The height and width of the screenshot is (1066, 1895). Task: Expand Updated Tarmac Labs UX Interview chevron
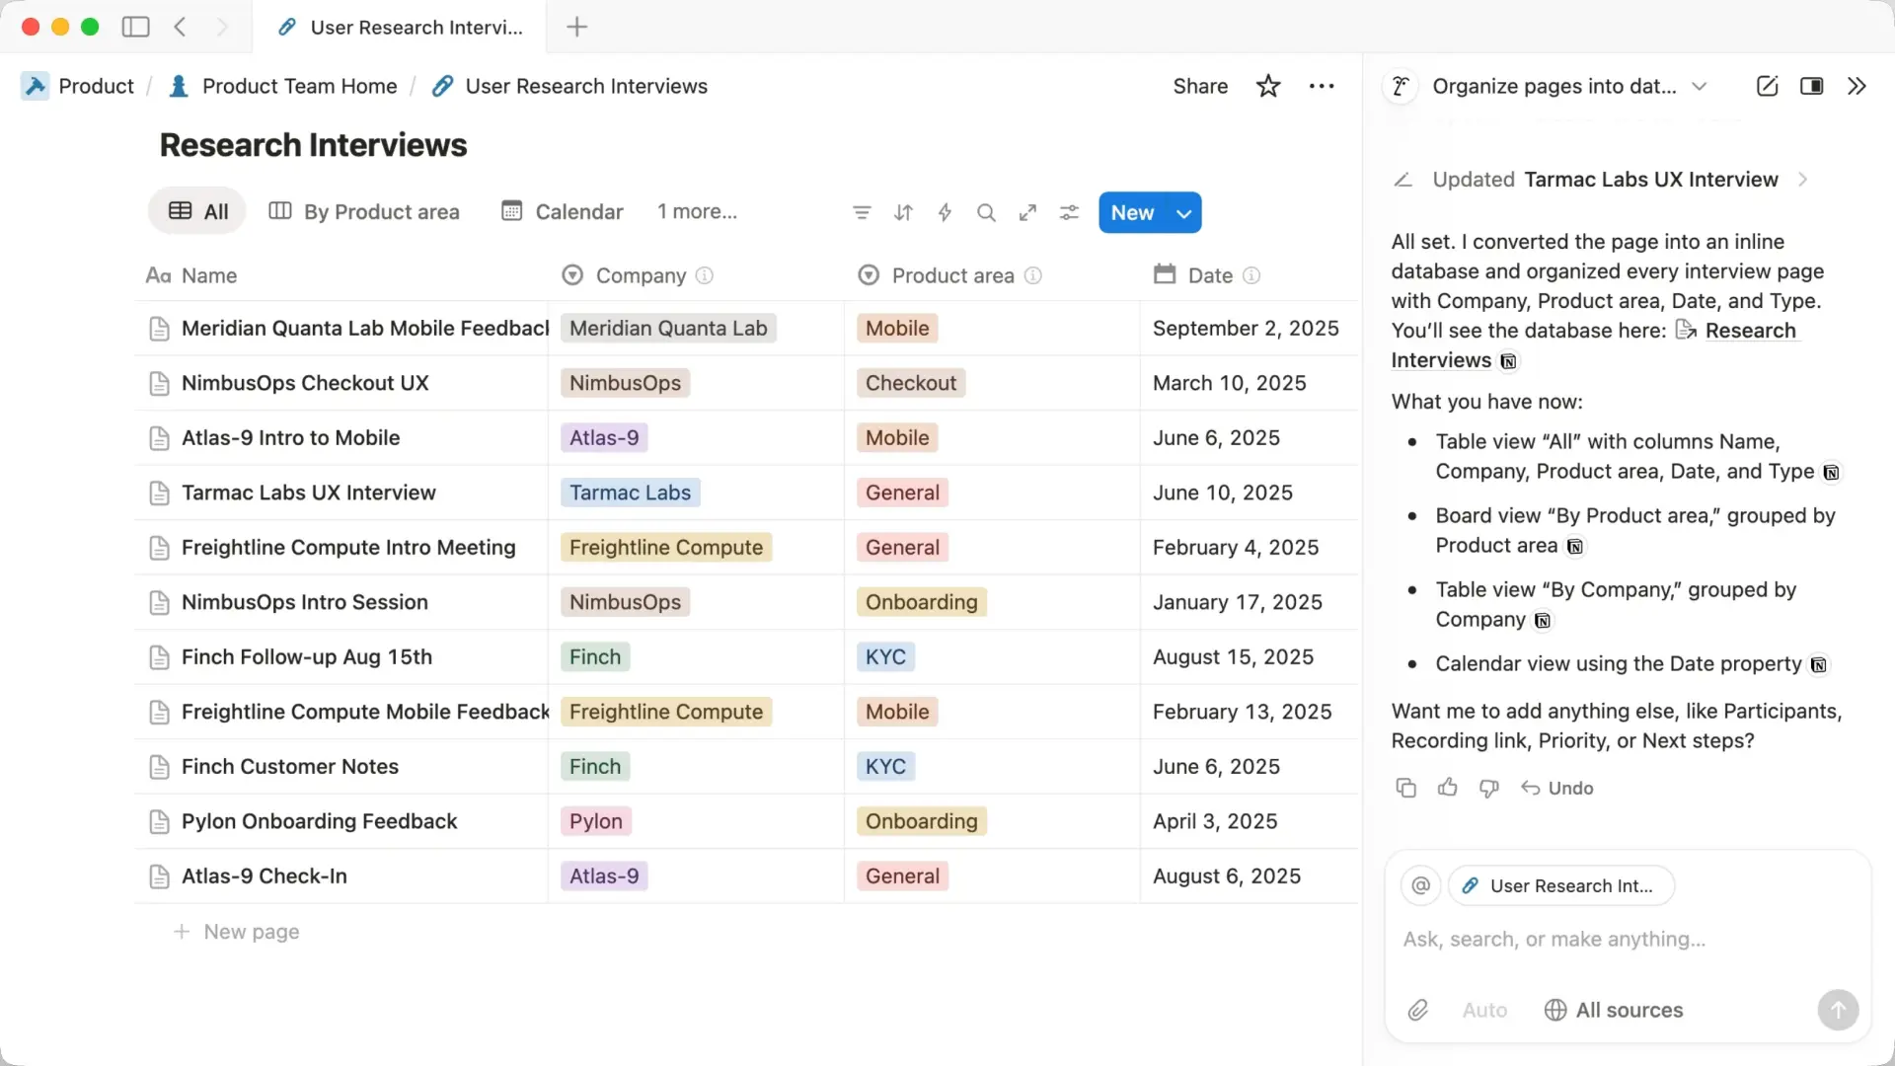tap(1802, 180)
